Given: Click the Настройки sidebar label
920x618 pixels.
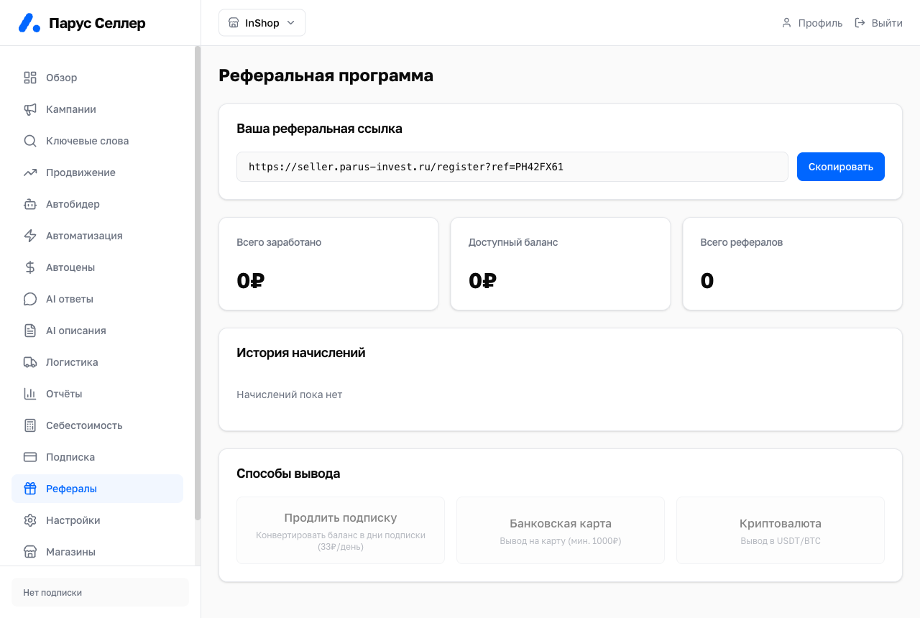Looking at the screenshot, I should pos(73,520).
